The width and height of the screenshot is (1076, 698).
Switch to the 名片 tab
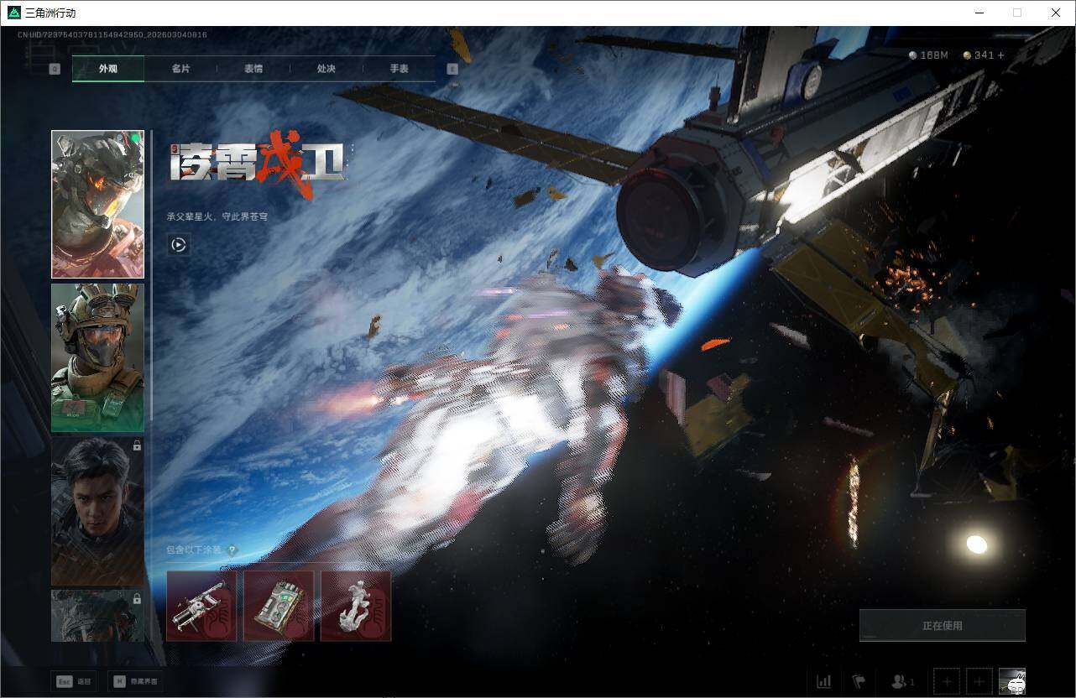tap(180, 69)
